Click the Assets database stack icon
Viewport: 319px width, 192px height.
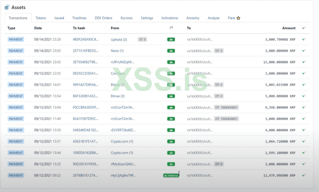tap(7, 7)
